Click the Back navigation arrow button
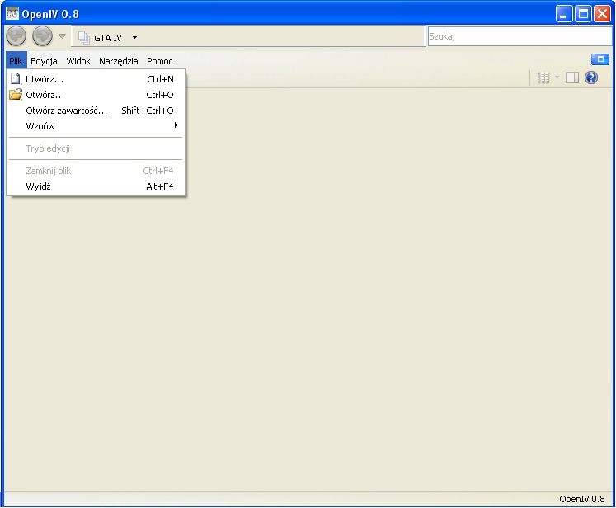The image size is (616, 508). [16, 36]
